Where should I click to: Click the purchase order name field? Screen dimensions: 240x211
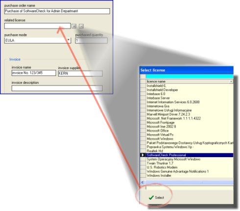tap(57, 11)
